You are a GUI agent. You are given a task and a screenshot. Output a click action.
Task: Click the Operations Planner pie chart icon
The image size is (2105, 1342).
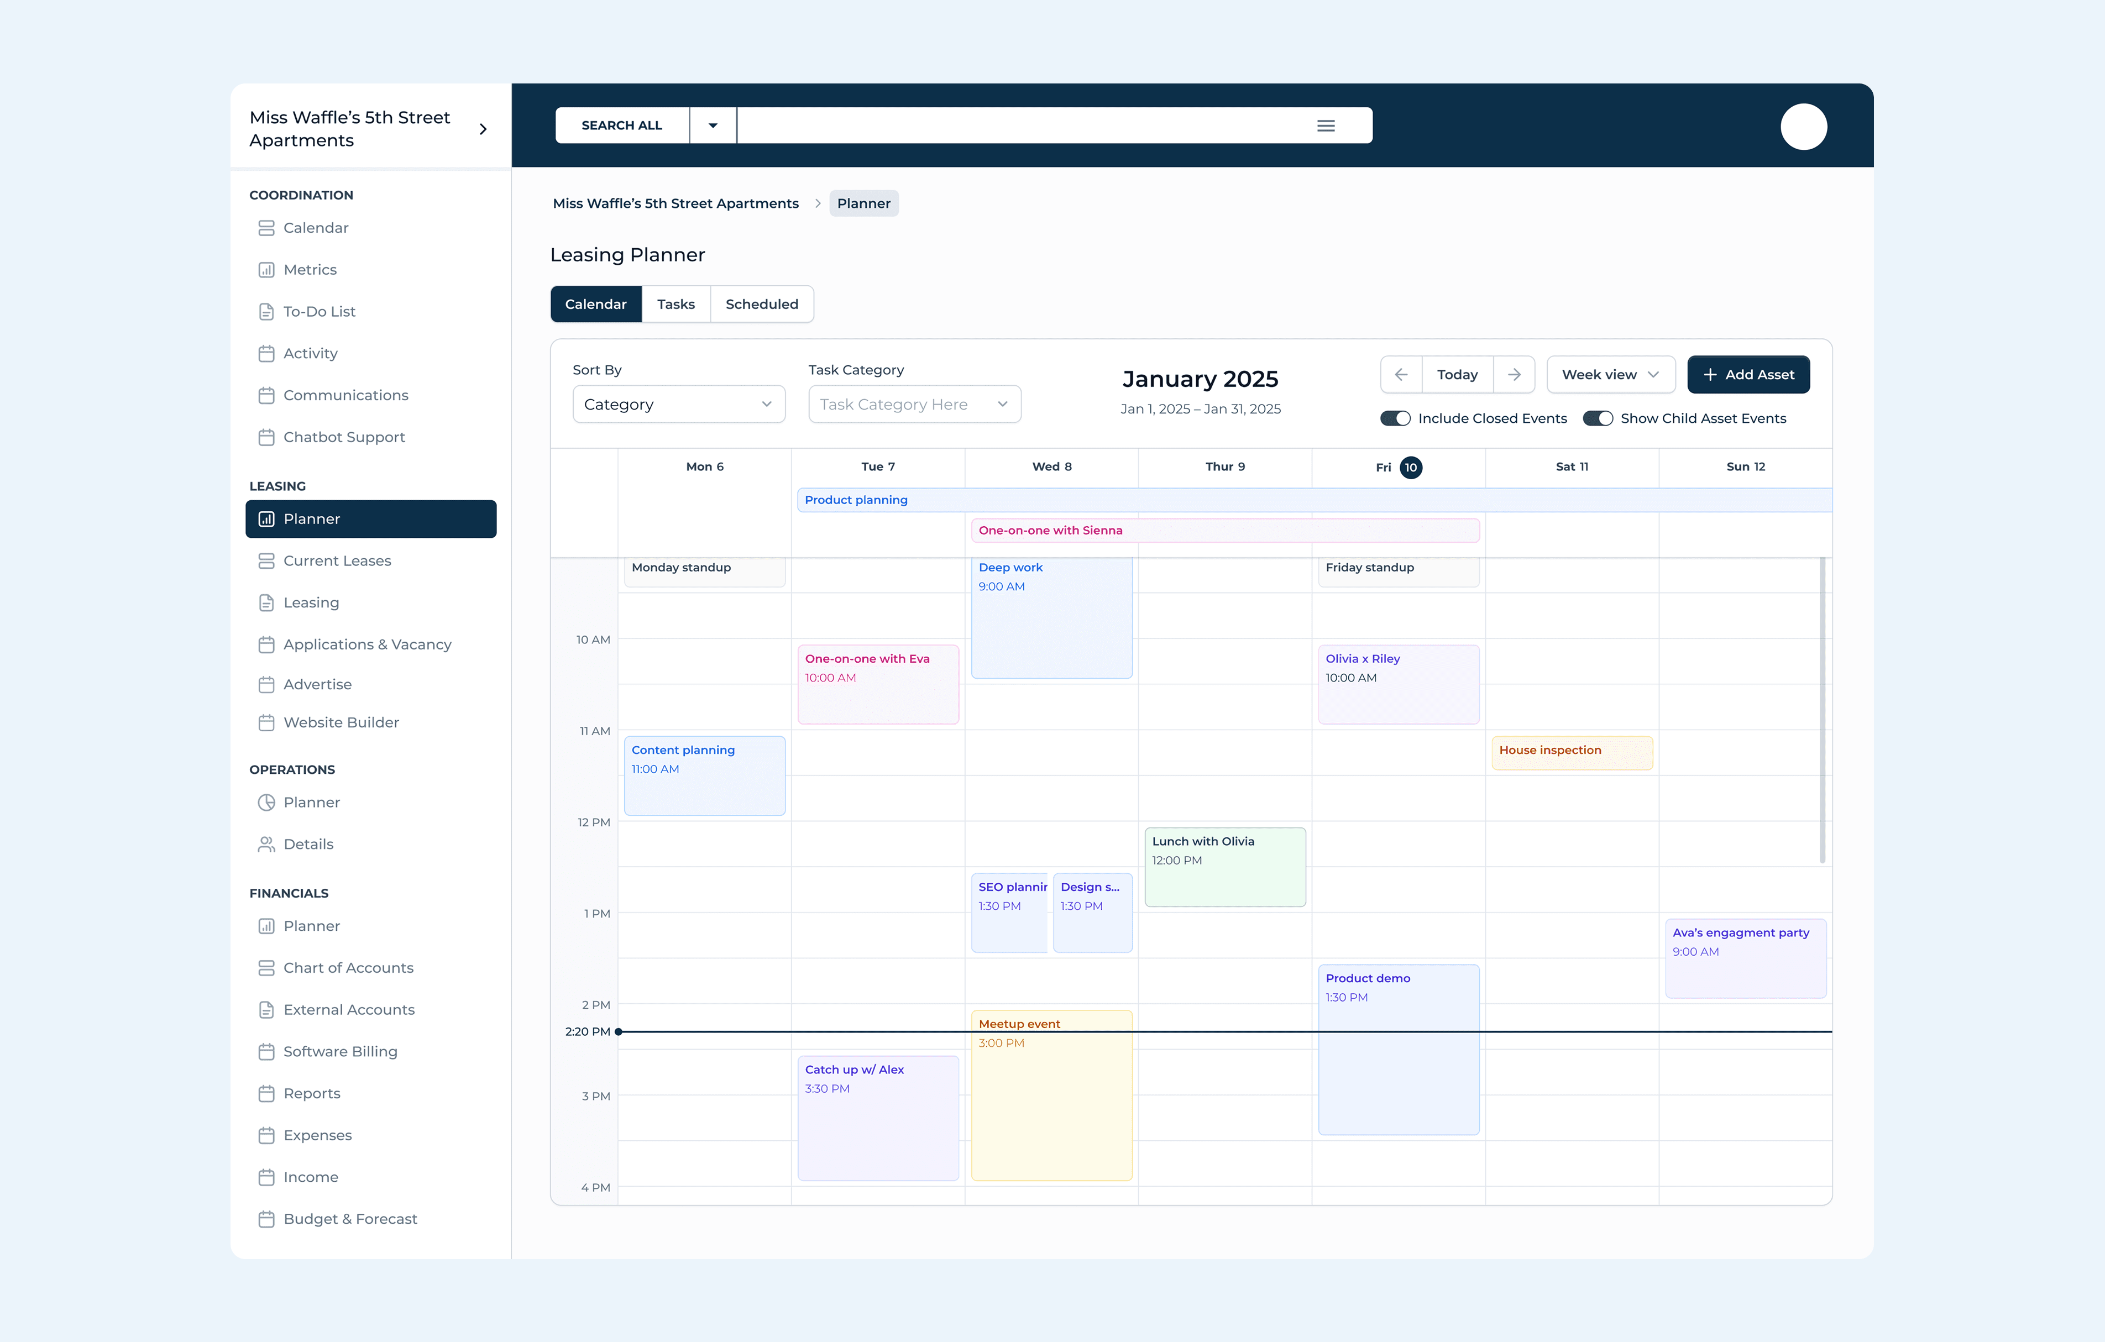coord(266,803)
